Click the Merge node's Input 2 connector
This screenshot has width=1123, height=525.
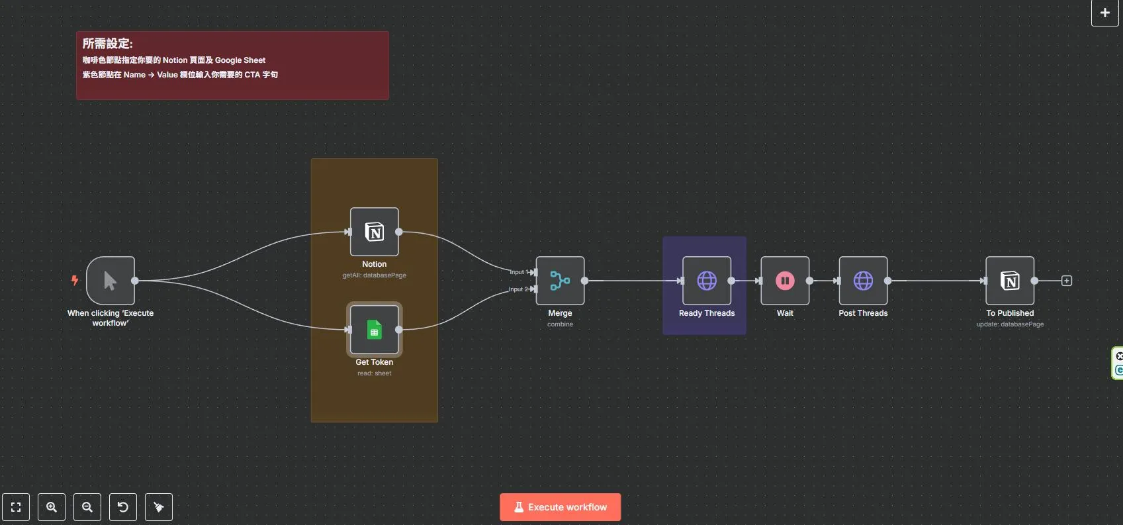point(534,289)
